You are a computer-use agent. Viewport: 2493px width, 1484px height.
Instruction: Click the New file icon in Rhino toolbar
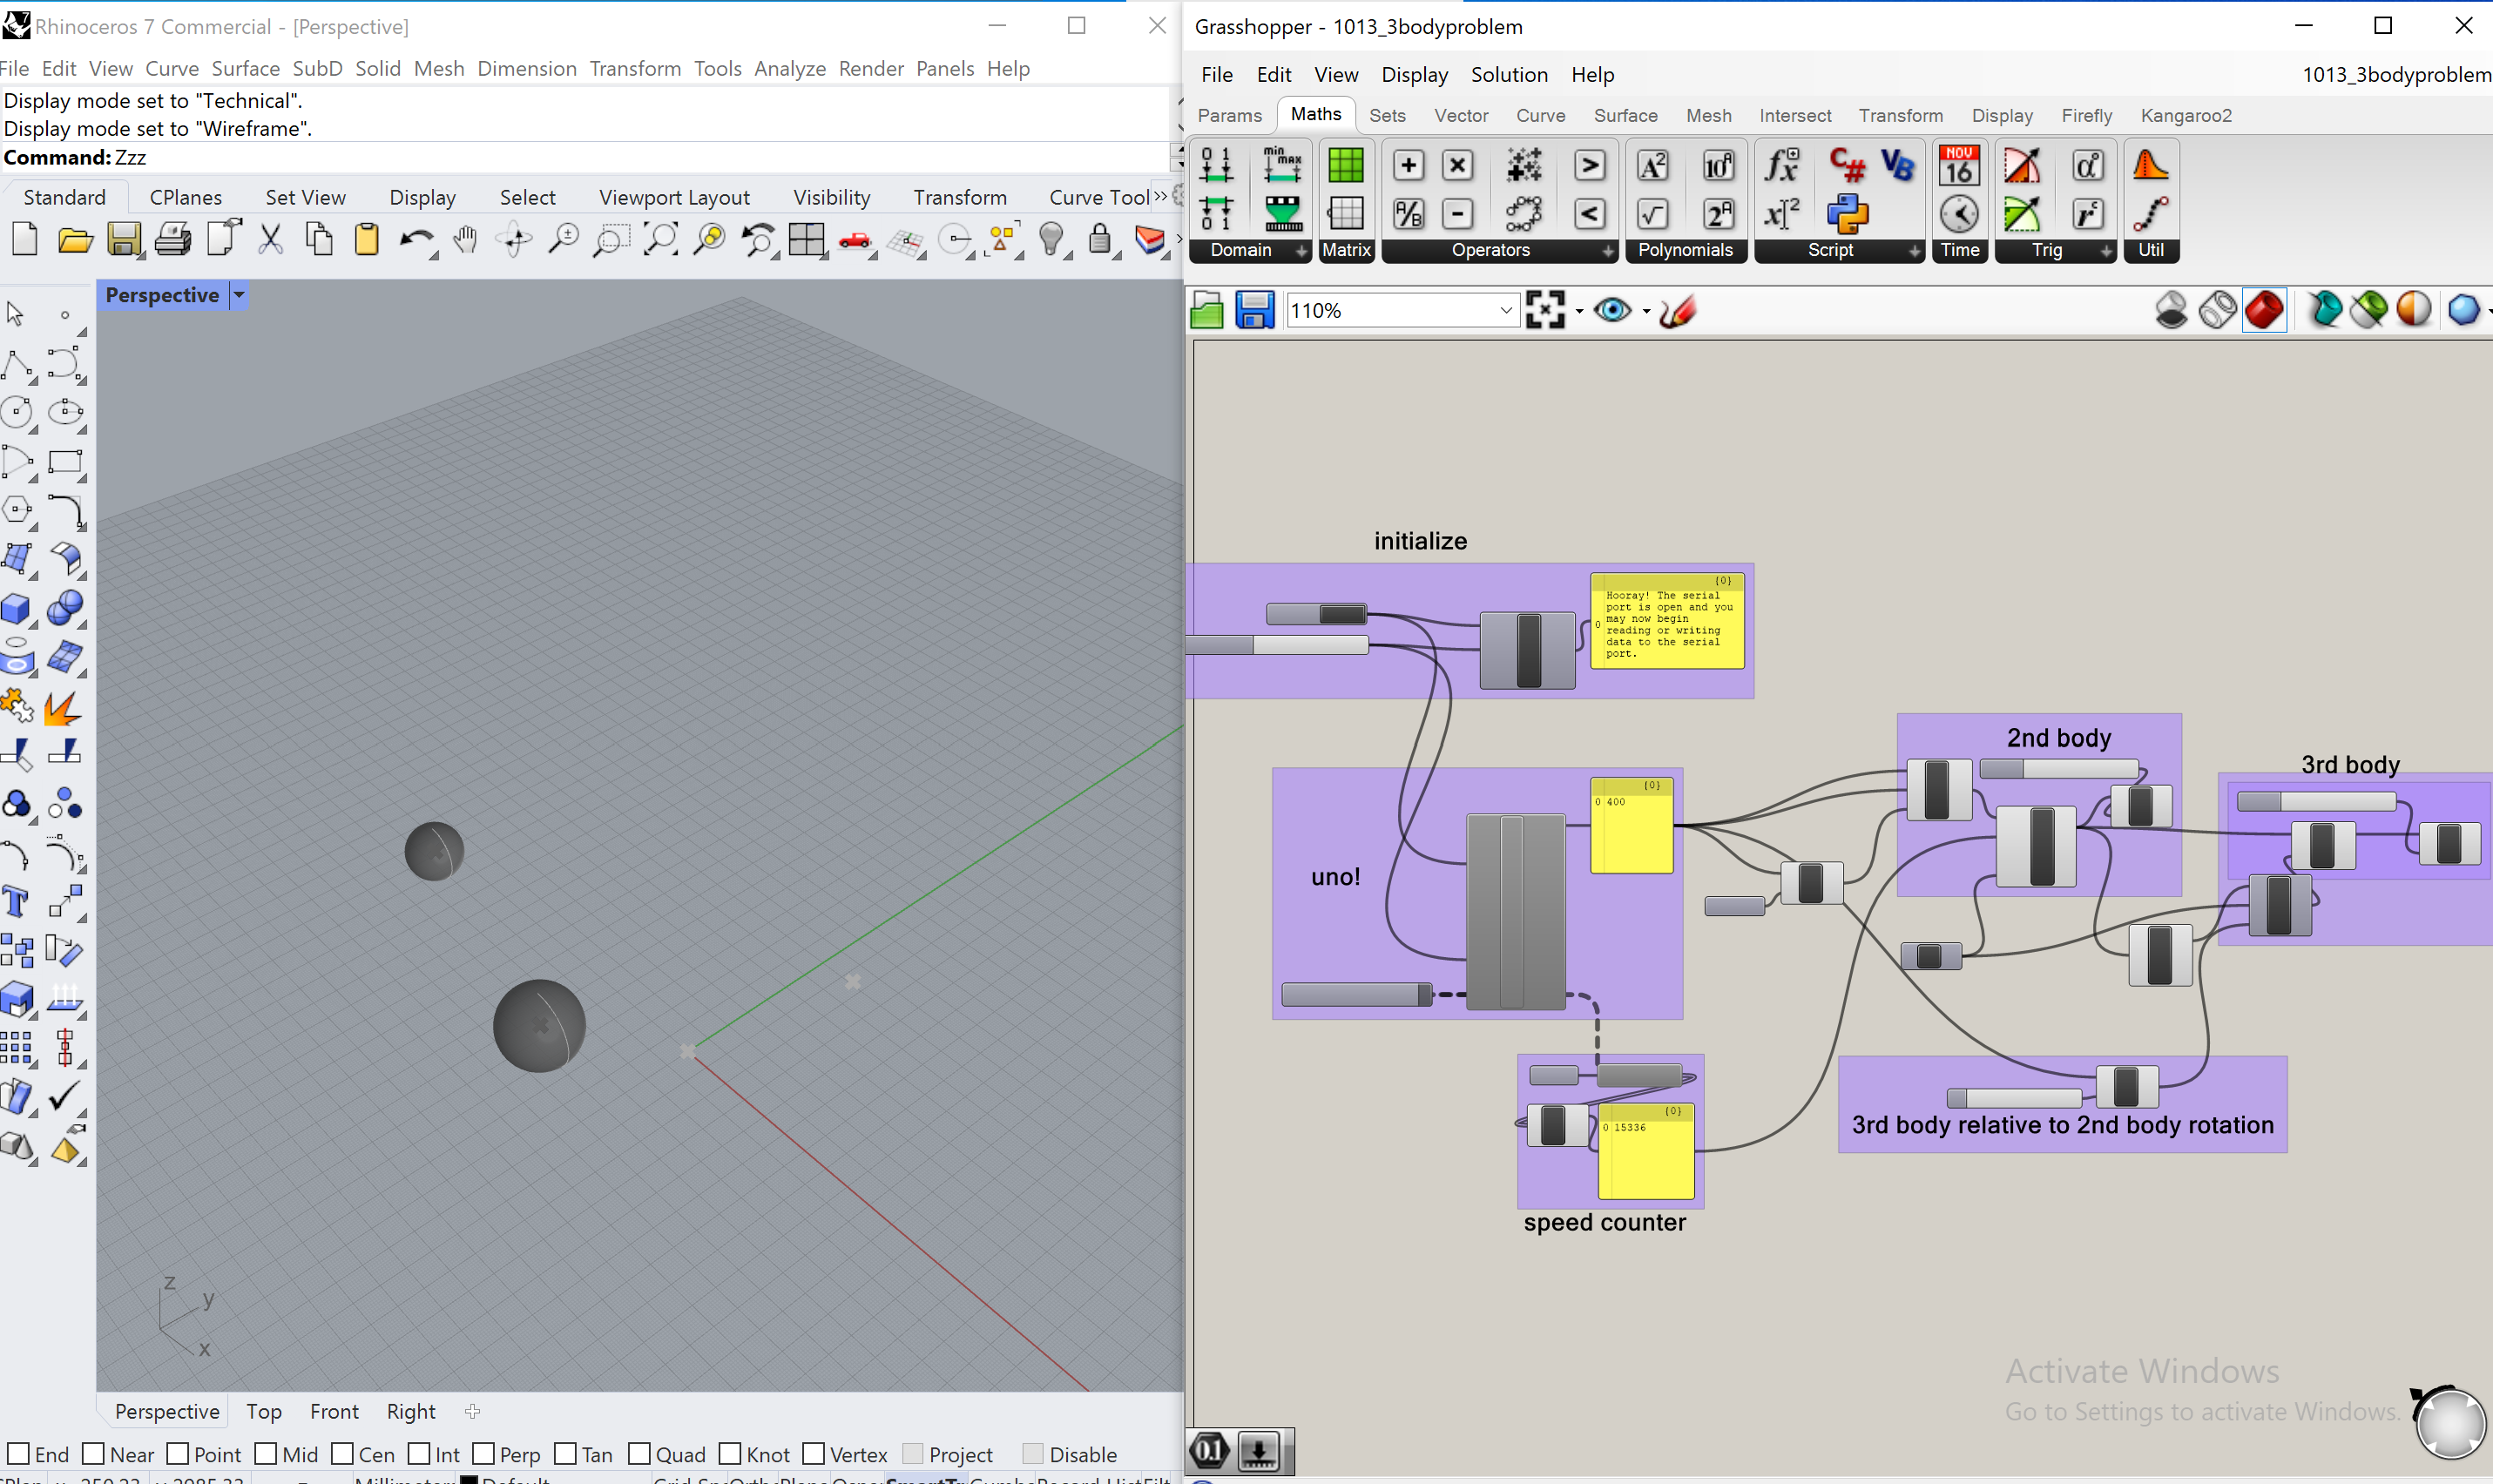click(x=25, y=241)
